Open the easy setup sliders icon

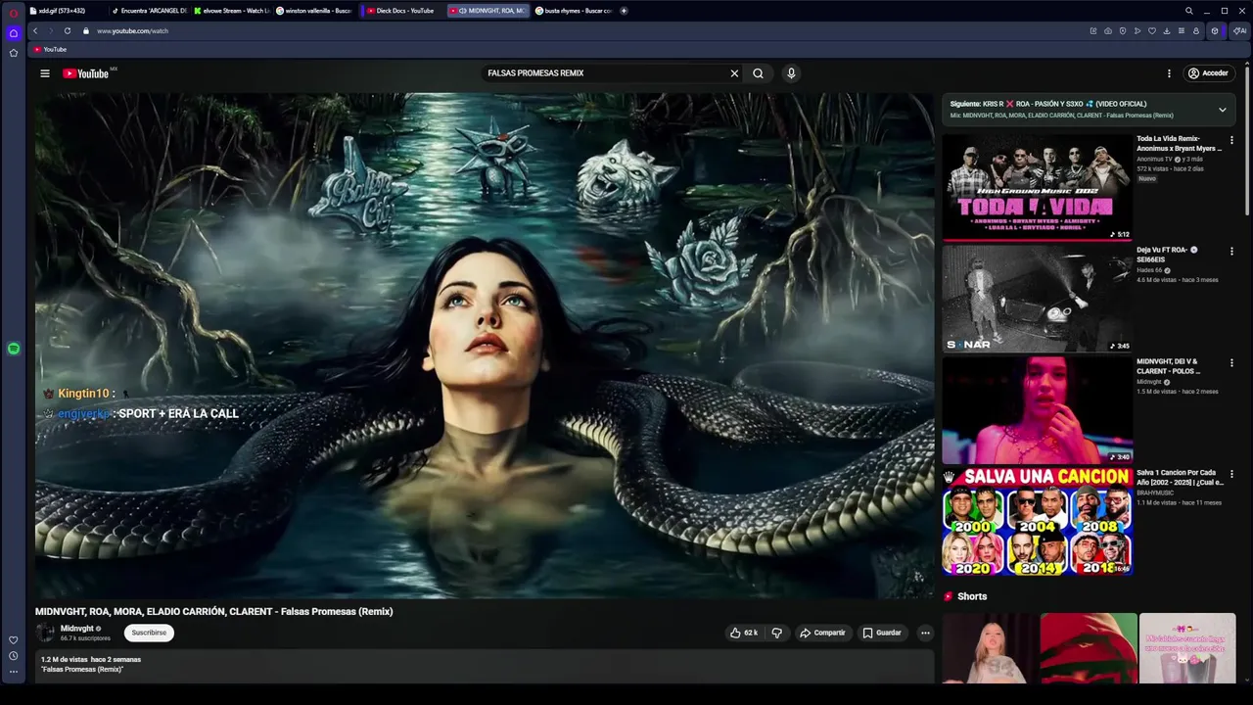pos(1181,30)
